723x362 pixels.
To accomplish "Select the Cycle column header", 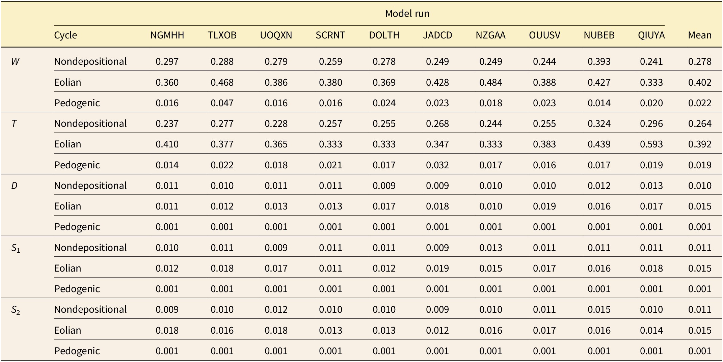I will [65, 35].
